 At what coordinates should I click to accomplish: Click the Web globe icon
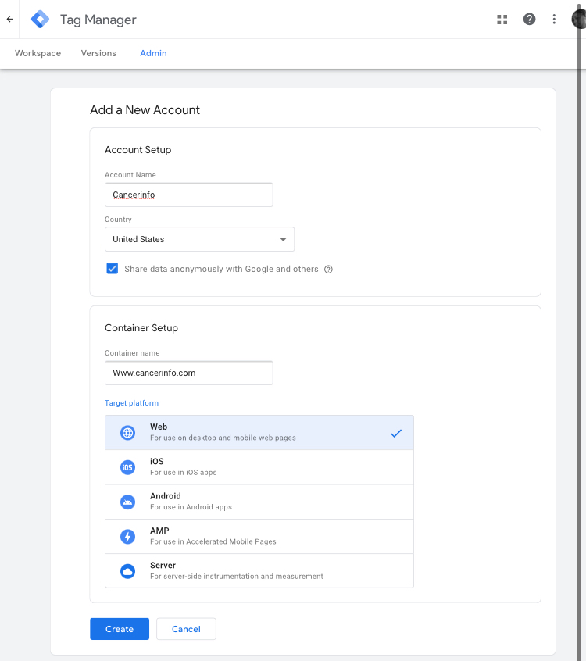click(127, 433)
